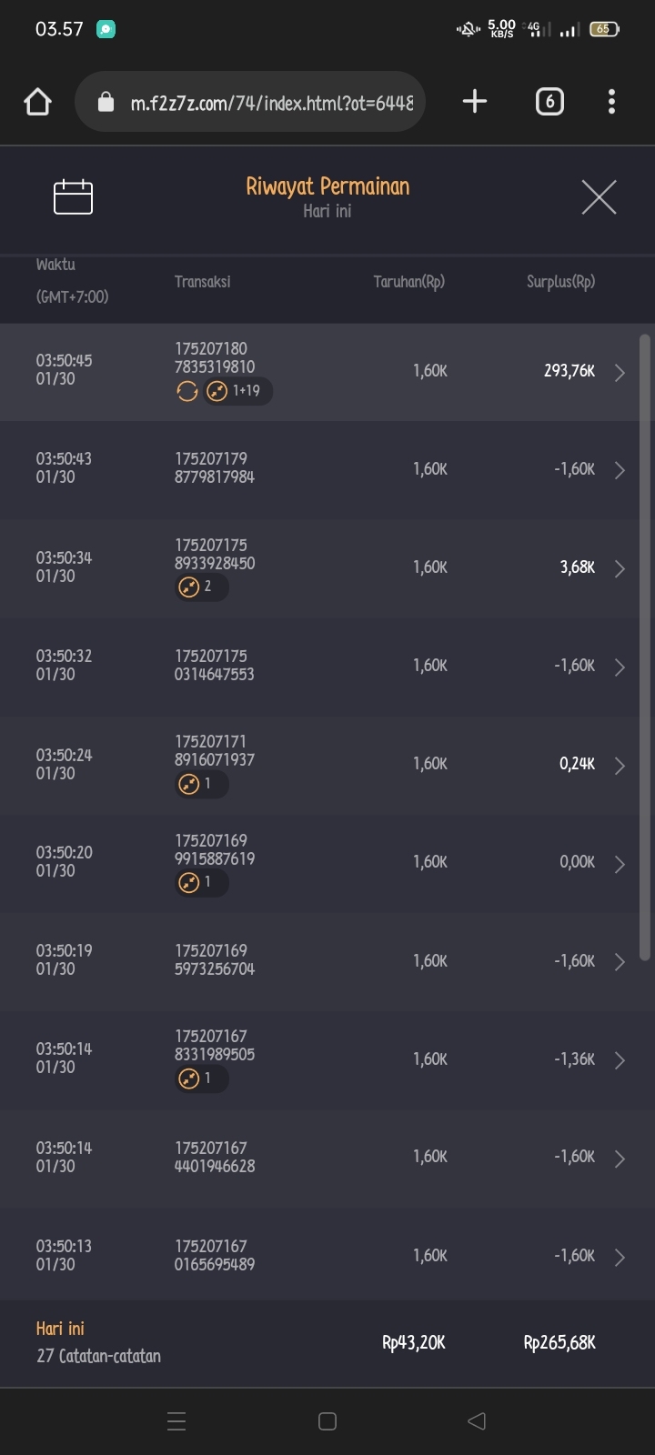Screen dimensions: 655x1455
Task: Open a new browser tab
Action: pos(475,101)
